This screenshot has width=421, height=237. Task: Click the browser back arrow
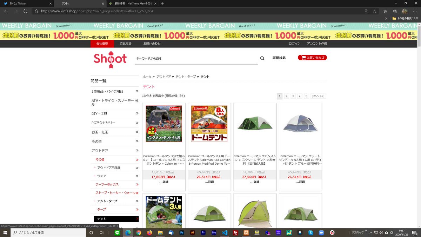[x=6, y=11]
